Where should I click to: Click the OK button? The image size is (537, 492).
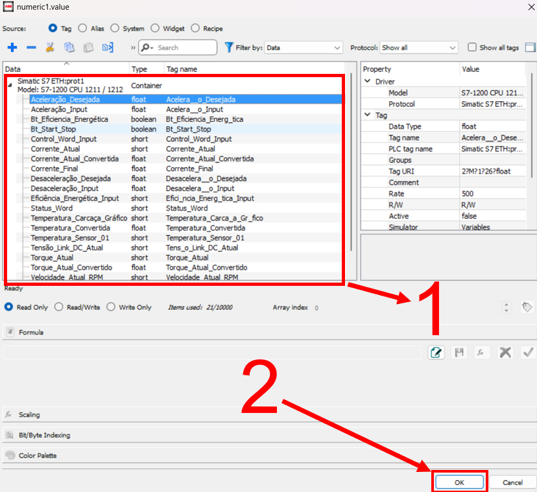tap(459, 482)
